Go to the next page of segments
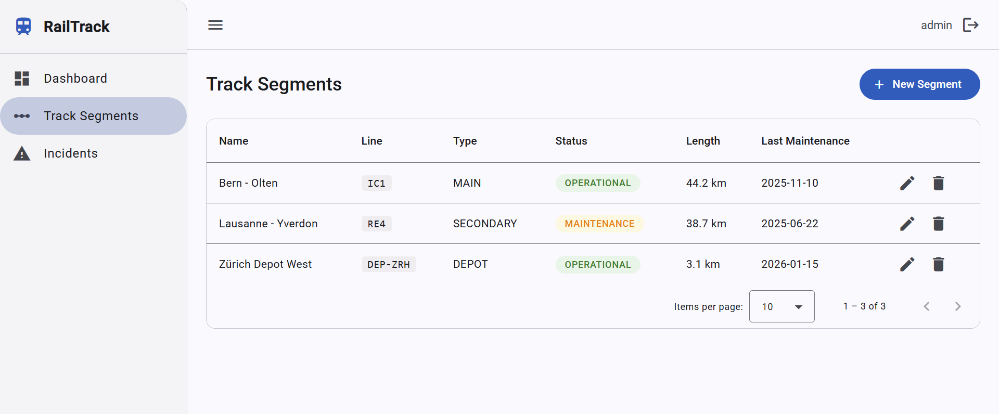Viewport: 999px width, 414px height. click(x=958, y=306)
